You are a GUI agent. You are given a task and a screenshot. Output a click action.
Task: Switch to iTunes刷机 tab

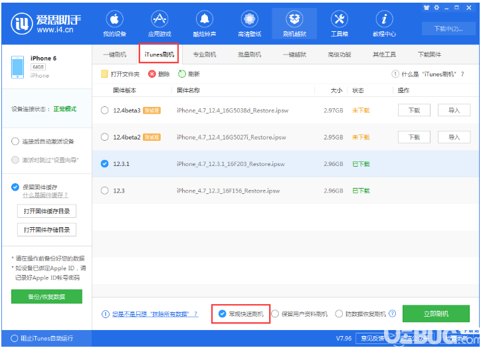tap(159, 54)
